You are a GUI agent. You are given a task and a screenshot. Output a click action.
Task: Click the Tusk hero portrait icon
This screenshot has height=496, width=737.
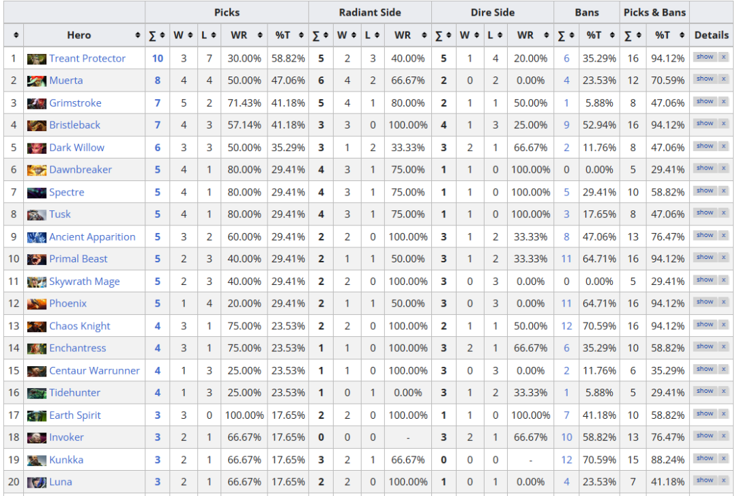(37, 215)
